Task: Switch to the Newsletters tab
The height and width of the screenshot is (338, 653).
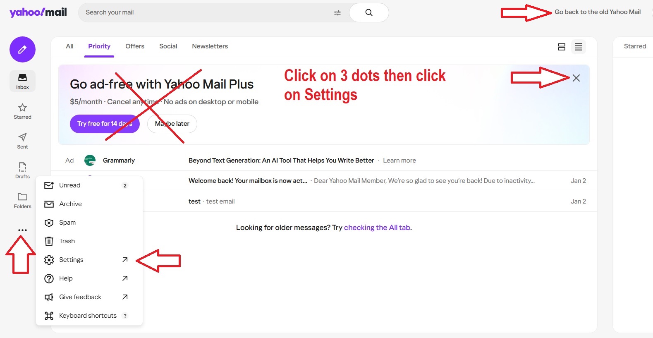Action: click(210, 46)
